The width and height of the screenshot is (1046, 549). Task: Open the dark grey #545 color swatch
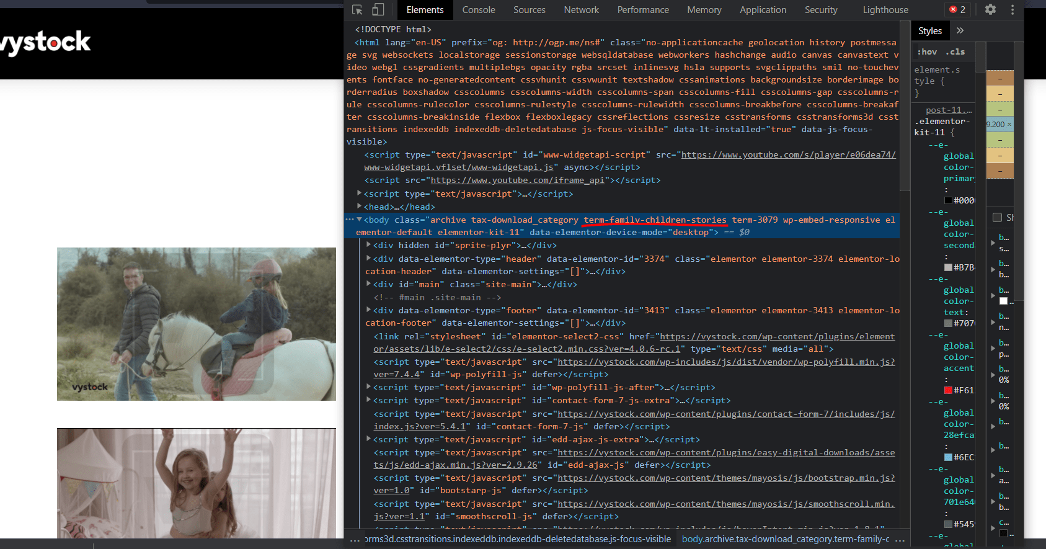click(948, 524)
